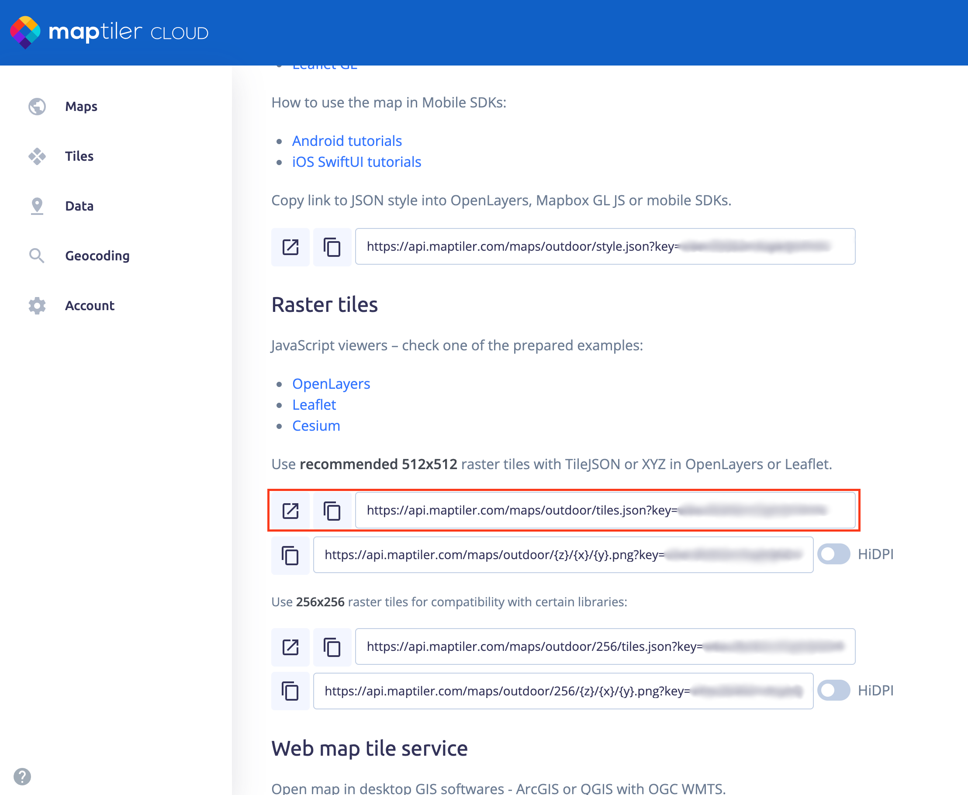Image resolution: width=968 pixels, height=795 pixels.
Task: Open 256 tiles.json link in new tab
Action: [x=290, y=646]
